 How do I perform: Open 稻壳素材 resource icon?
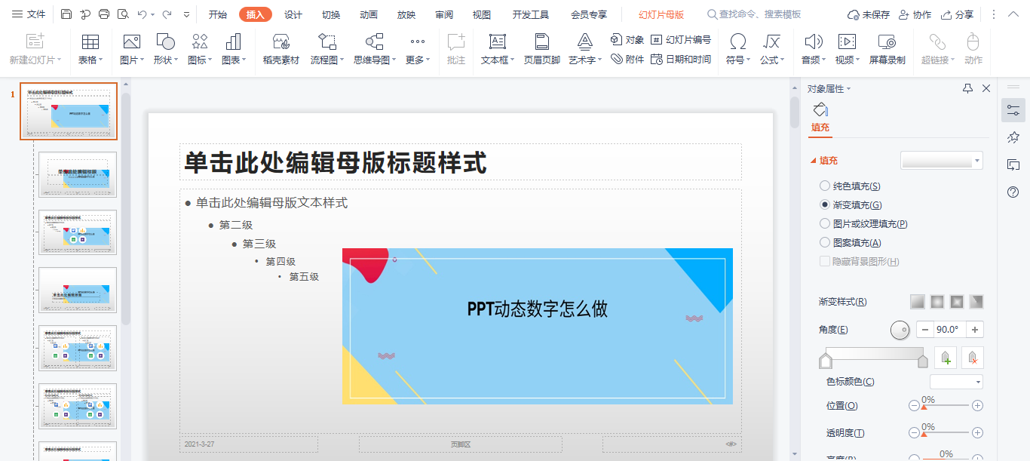point(281,41)
